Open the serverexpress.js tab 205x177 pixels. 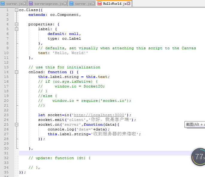click(48, 4)
